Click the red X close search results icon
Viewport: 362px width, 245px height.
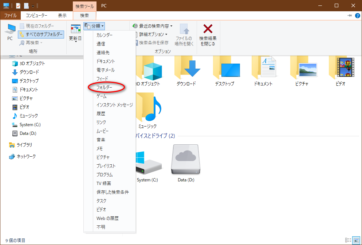208,29
